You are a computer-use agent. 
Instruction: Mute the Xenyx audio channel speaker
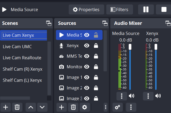point(158,96)
